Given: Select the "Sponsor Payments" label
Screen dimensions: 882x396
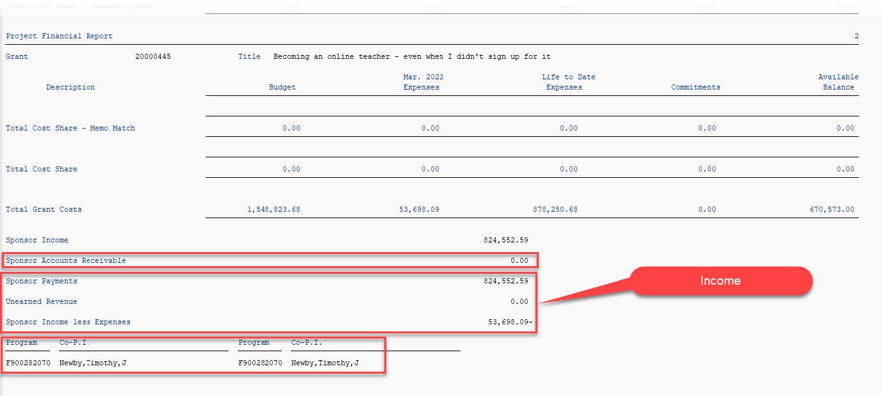Looking at the screenshot, I should click(42, 281).
